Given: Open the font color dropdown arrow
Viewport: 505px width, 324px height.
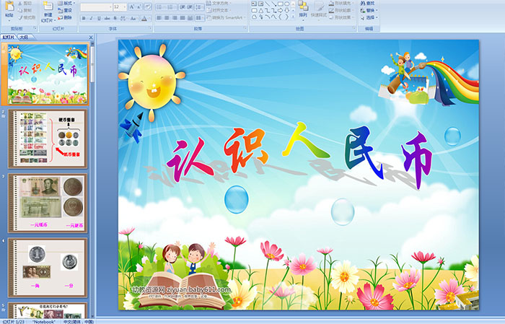Looking at the screenshot, I should coord(150,18).
